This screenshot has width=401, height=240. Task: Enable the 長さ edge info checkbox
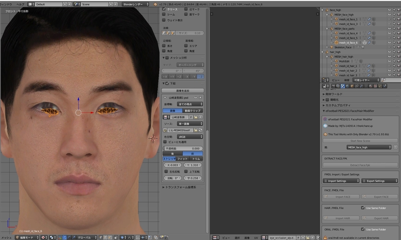point(164,46)
